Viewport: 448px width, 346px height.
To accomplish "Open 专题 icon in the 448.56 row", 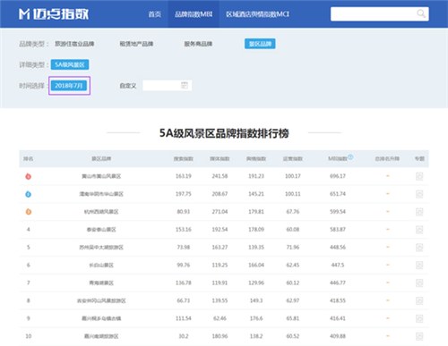I will point(419,248).
